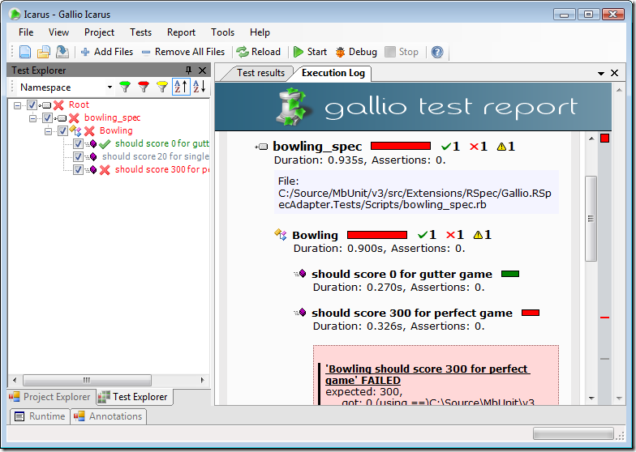Open the Runtime tab

pos(41,416)
